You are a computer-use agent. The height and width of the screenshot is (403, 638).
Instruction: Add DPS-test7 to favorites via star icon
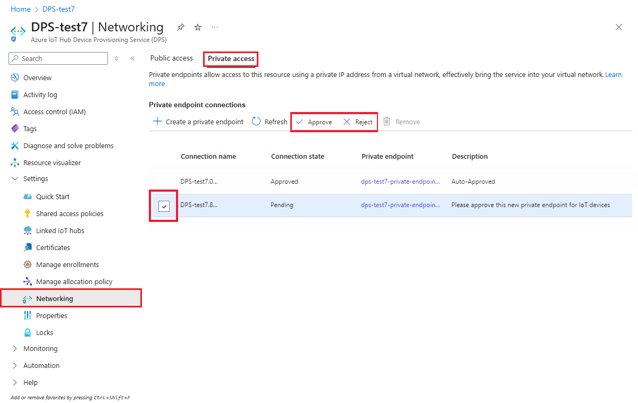[197, 27]
